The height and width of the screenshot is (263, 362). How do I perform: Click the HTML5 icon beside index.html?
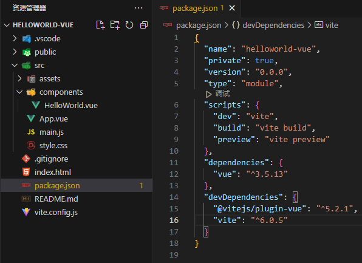[26, 172]
